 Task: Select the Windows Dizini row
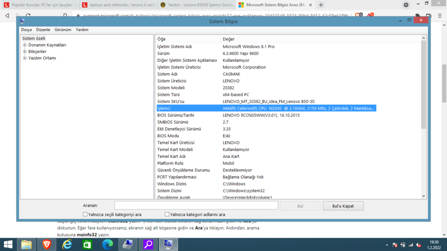tap(266, 184)
